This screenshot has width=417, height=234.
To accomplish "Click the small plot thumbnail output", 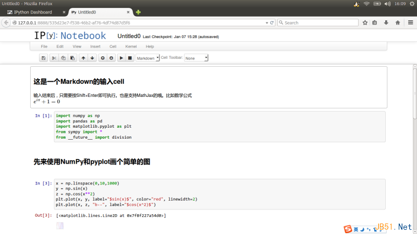I will (60, 226).
